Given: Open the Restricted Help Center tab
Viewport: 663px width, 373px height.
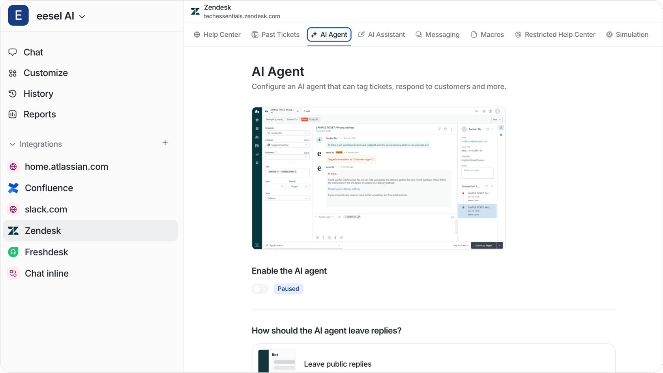Looking at the screenshot, I should (x=555, y=34).
